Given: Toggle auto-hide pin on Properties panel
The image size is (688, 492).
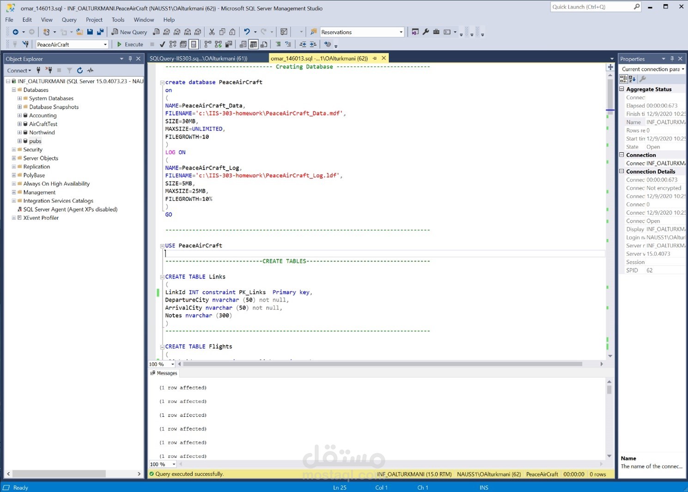Looking at the screenshot, I should pyautogui.click(x=672, y=59).
